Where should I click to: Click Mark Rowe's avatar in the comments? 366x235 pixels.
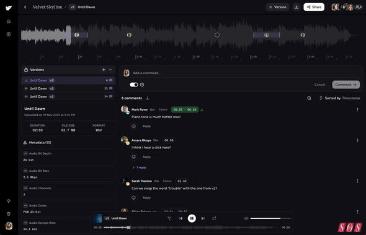click(x=125, y=109)
